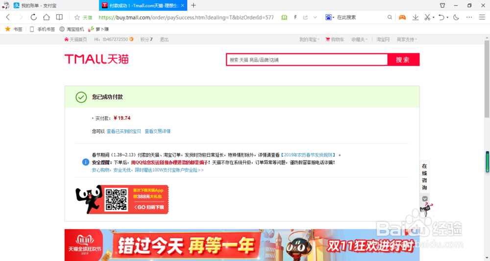Click 退出 to log out
This screenshot has width=490, height=261.
coord(164,39)
